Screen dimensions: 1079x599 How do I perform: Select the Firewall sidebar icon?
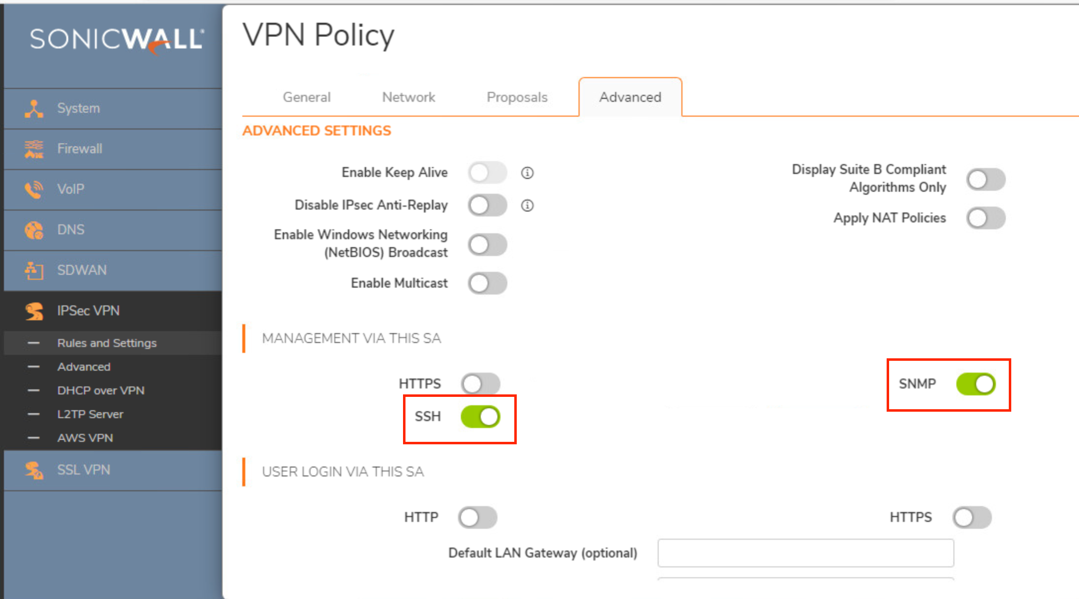(x=34, y=149)
